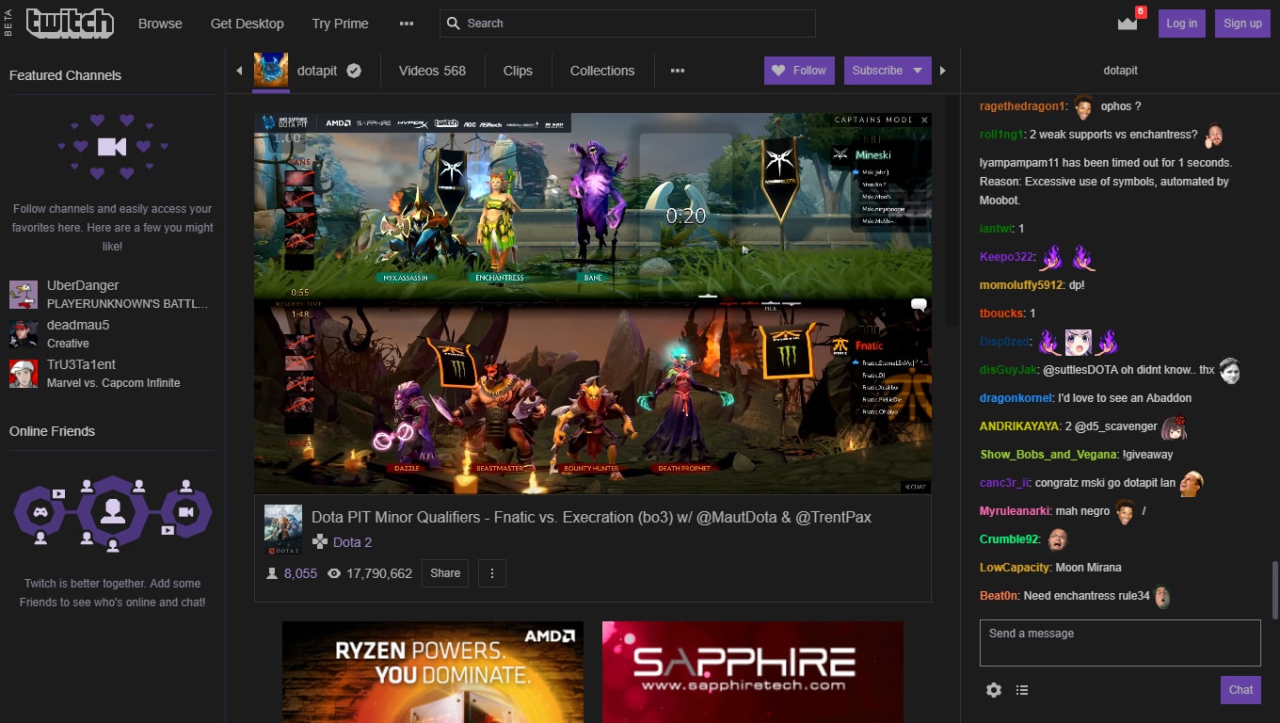Click username LowCapacity in chat
Image resolution: width=1280 pixels, height=723 pixels.
pos(1014,568)
